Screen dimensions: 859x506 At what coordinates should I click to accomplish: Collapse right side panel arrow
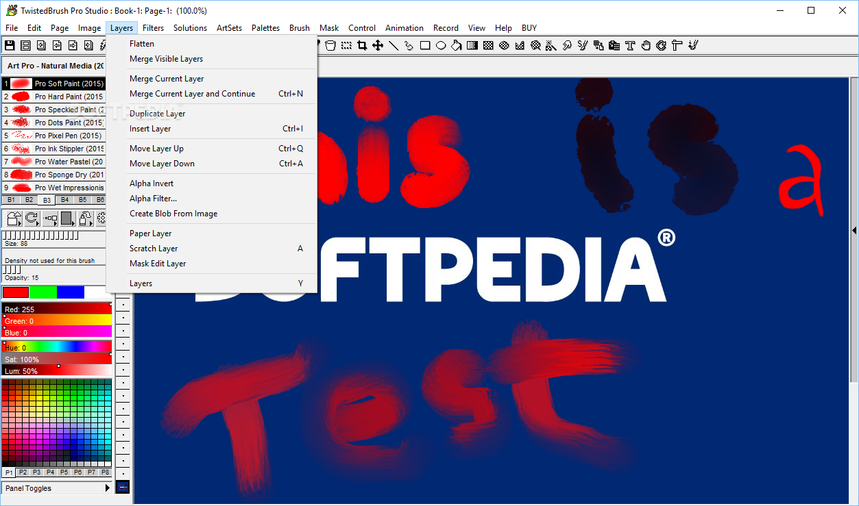click(x=854, y=231)
